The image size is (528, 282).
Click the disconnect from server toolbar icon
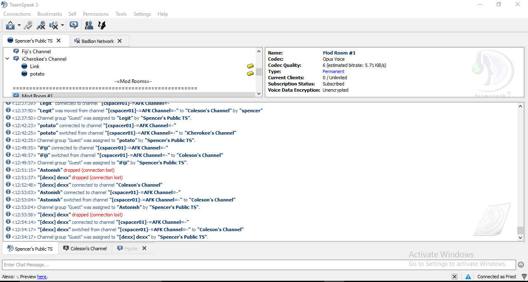coord(10,26)
